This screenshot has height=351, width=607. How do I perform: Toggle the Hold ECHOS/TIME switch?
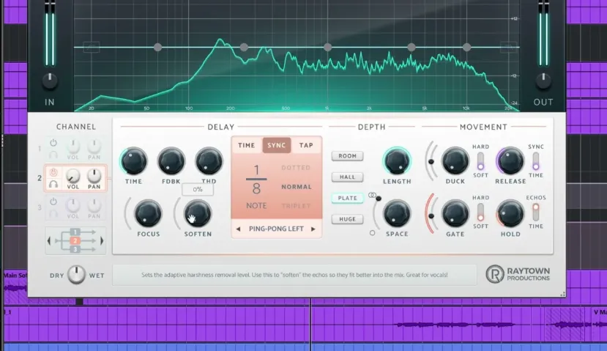click(x=536, y=212)
